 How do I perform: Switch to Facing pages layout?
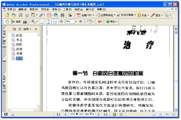(174, 114)
